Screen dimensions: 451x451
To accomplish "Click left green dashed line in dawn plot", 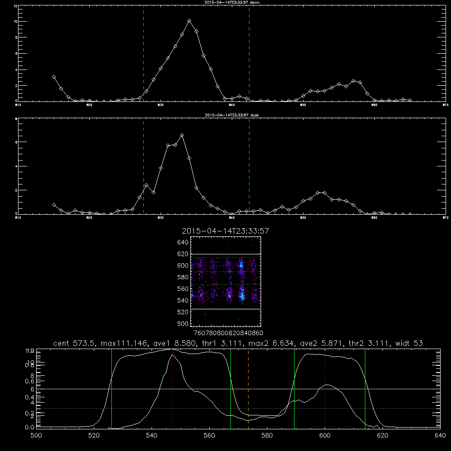I will tap(143, 53).
